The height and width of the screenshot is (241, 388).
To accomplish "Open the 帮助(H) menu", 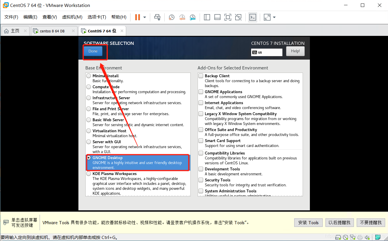I will click(x=119, y=17).
